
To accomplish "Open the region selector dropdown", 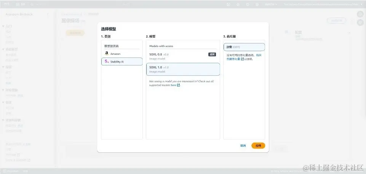I will (271, 5).
